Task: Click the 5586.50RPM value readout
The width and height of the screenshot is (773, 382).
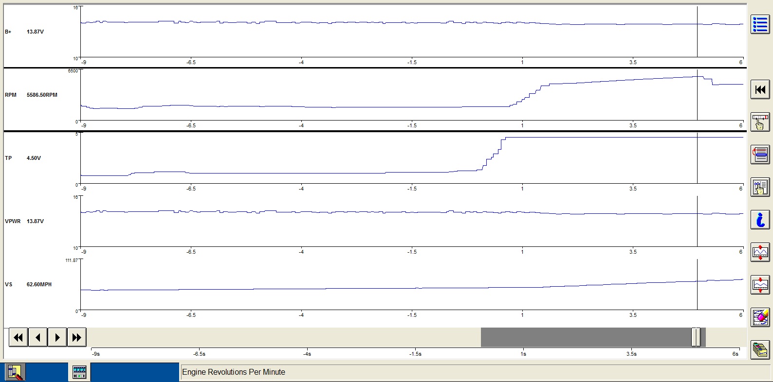Action: pos(42,95)
